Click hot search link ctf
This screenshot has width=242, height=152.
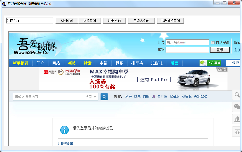(x=153, y=97)
